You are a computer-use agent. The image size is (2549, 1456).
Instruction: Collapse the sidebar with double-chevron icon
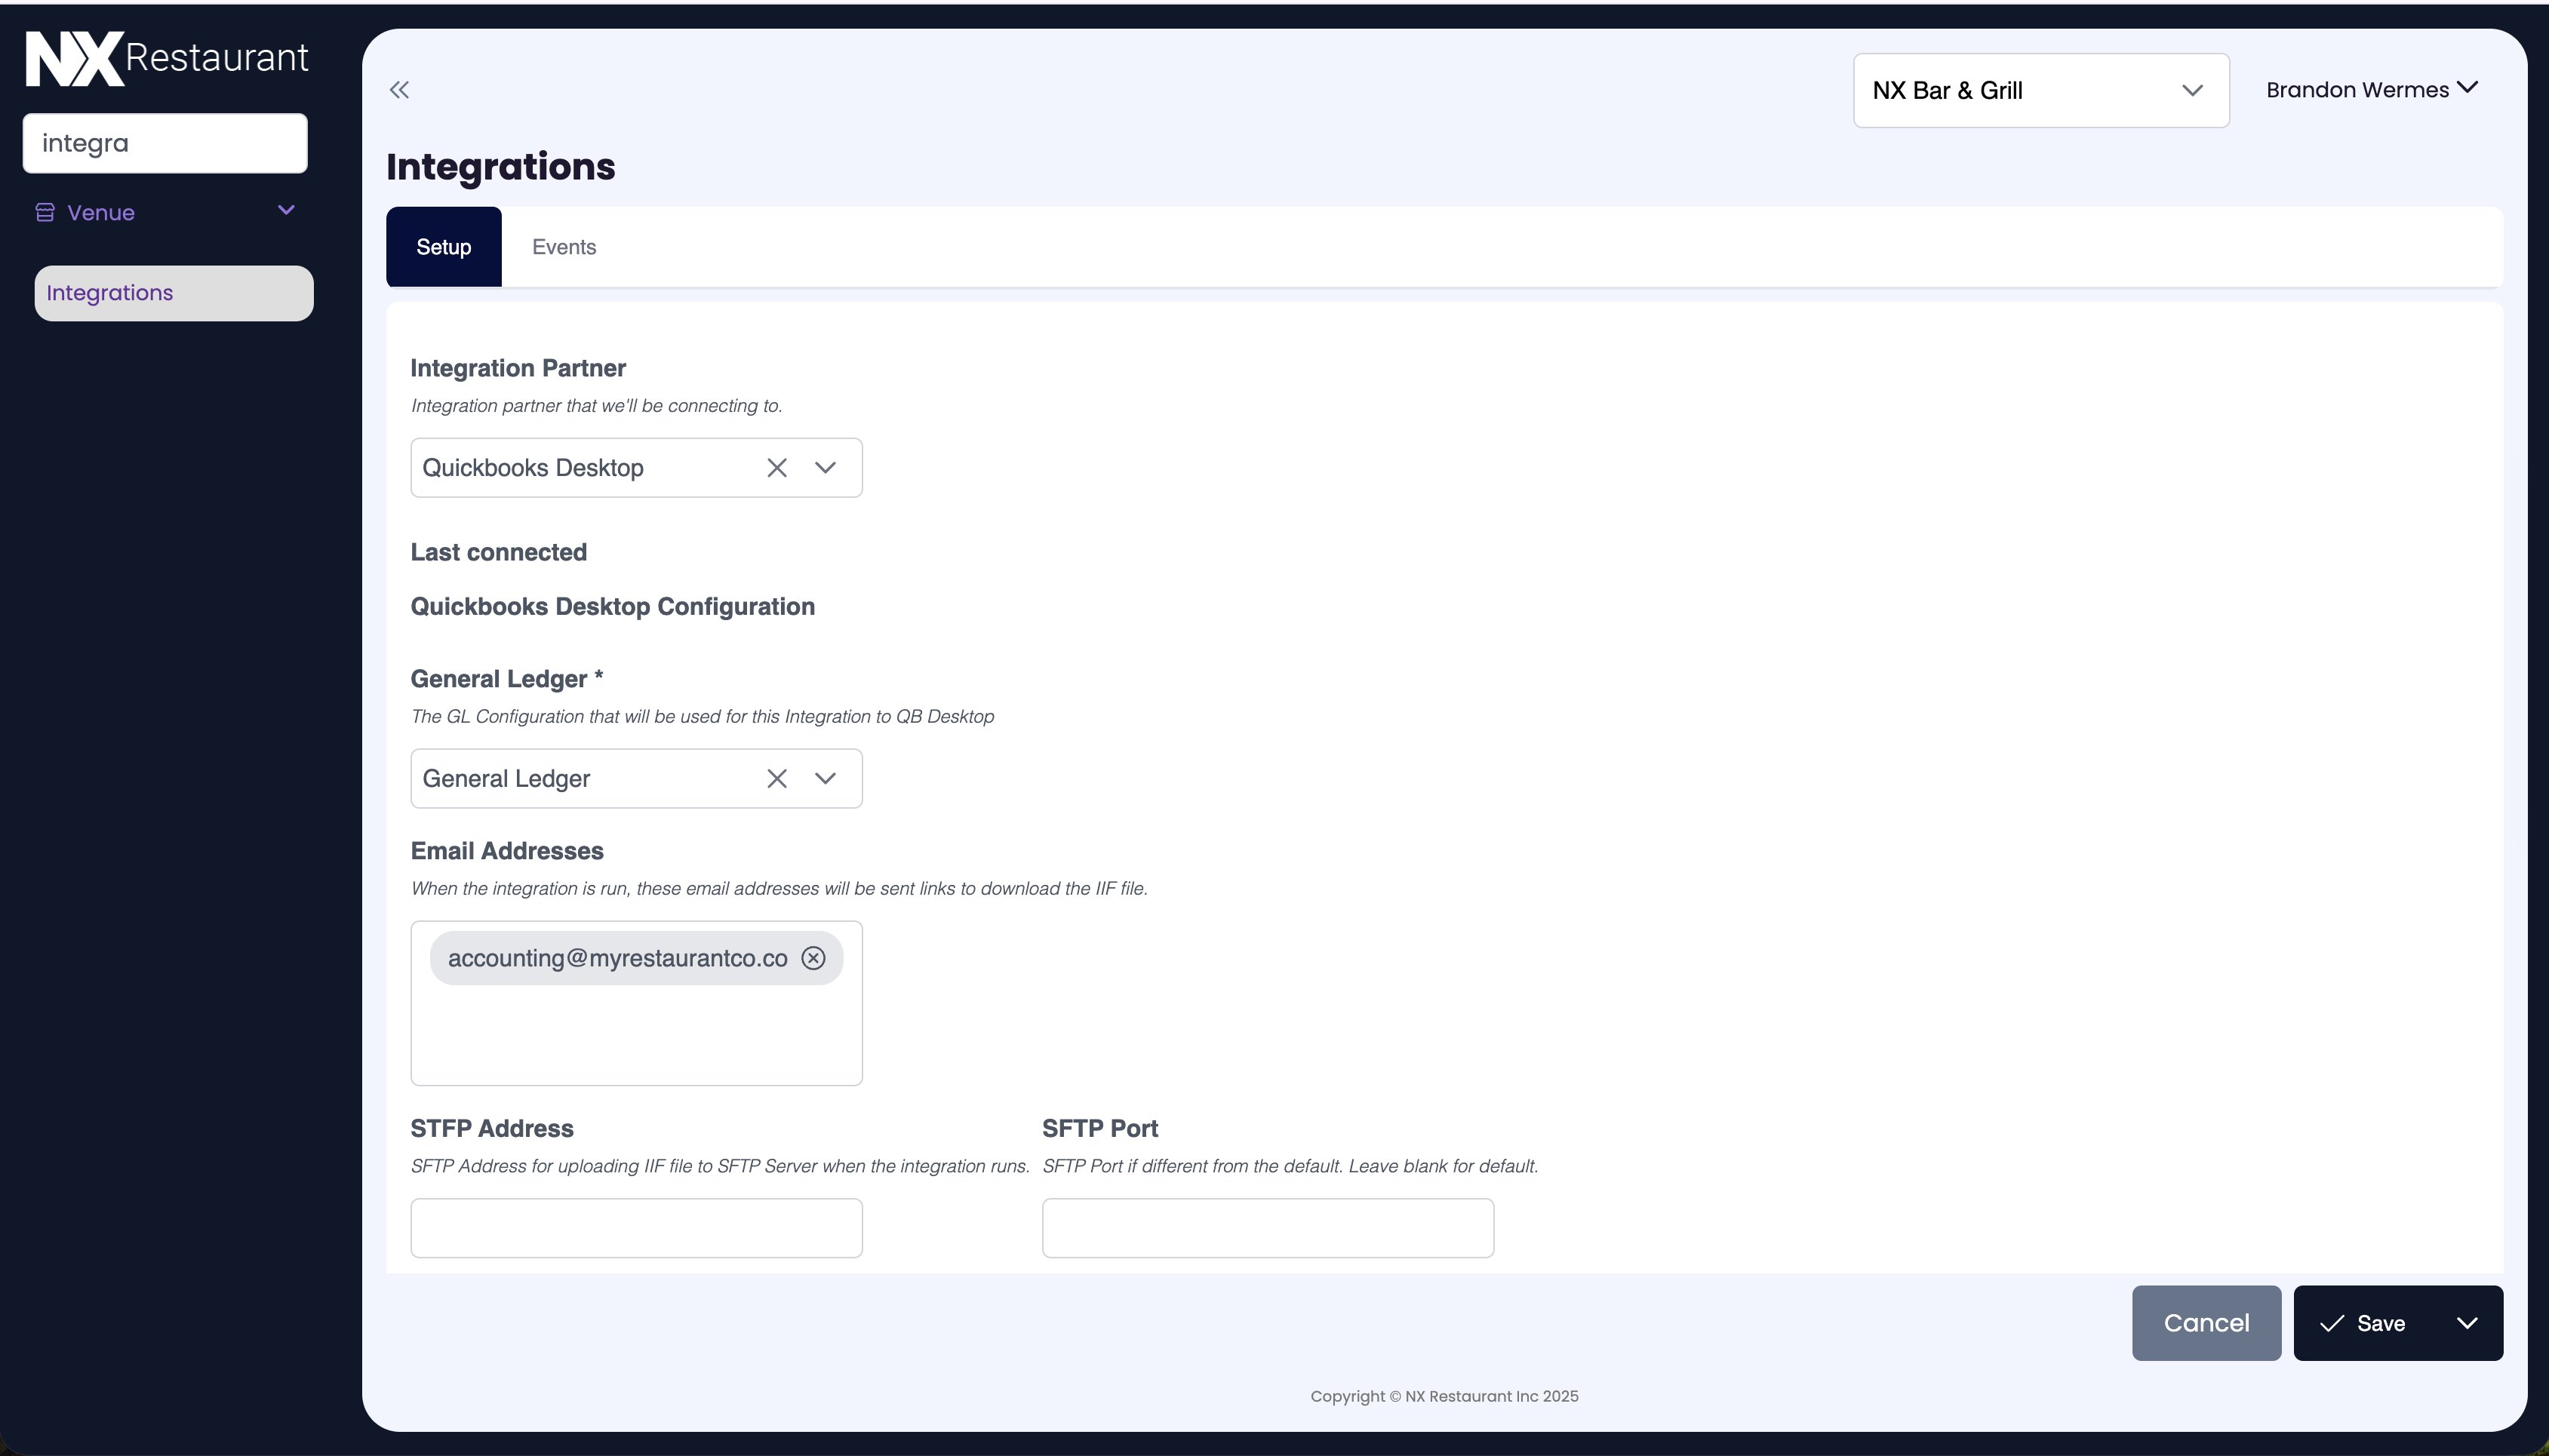pos(399,90)
